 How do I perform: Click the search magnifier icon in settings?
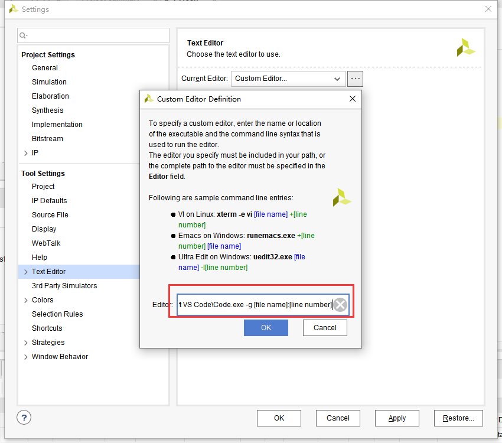tap(23, 35)
